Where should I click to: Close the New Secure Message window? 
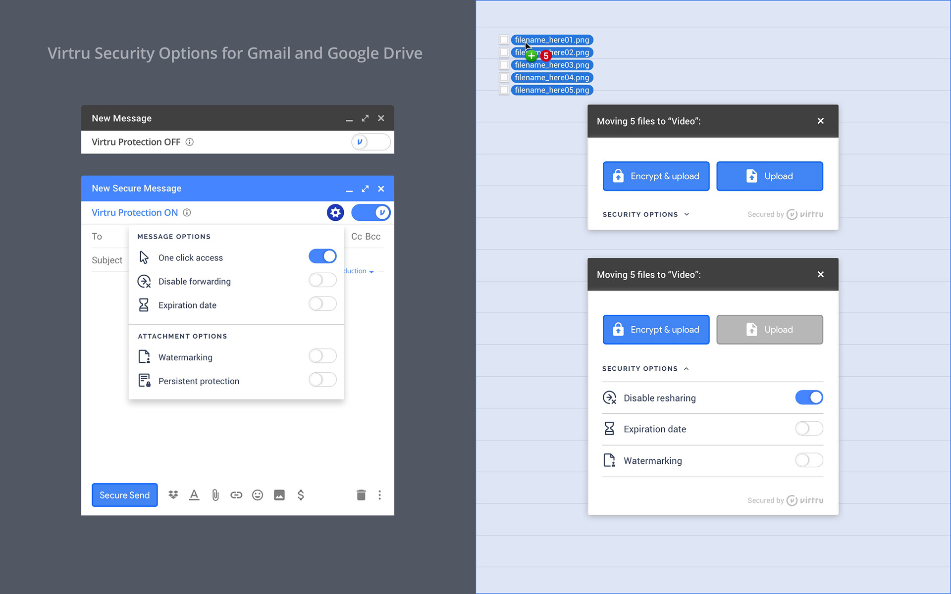[x=381, y=189]
